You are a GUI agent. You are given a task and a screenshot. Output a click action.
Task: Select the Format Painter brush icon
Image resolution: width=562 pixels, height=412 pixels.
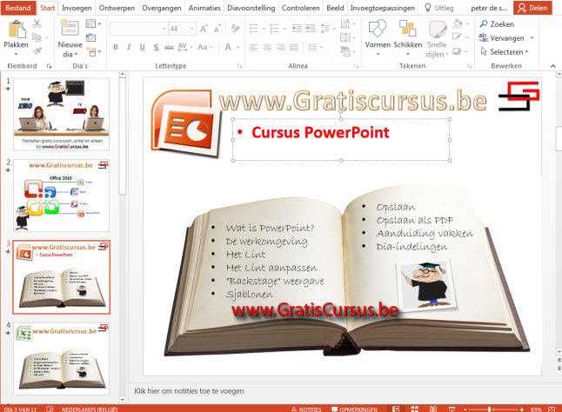pyautogui.click(x=37, y=51)
